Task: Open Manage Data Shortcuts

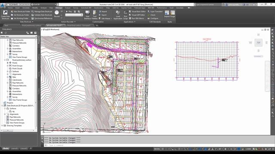Action: 42,12
